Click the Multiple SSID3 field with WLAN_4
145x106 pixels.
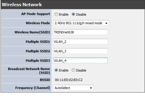point(80,61)
